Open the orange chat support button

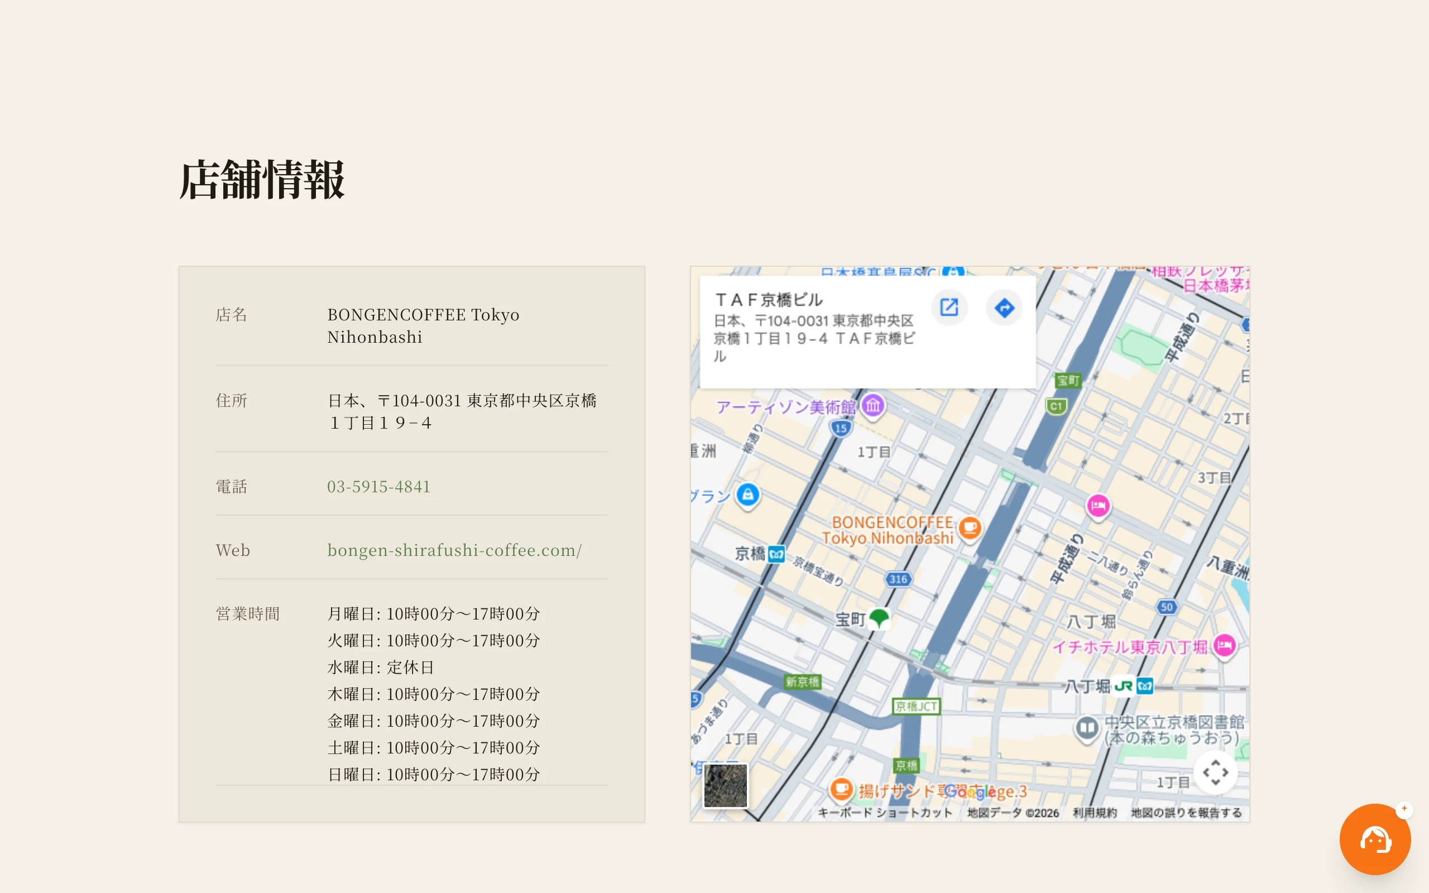(x=1375, y=839)
